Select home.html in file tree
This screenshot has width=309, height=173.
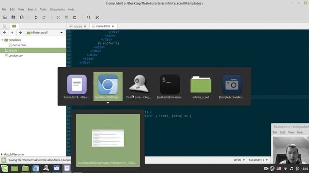[x=19, y=45]
